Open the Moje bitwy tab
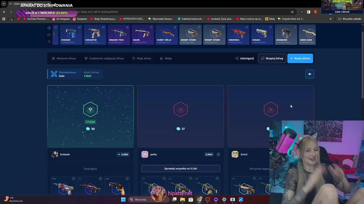 (142, 58)
